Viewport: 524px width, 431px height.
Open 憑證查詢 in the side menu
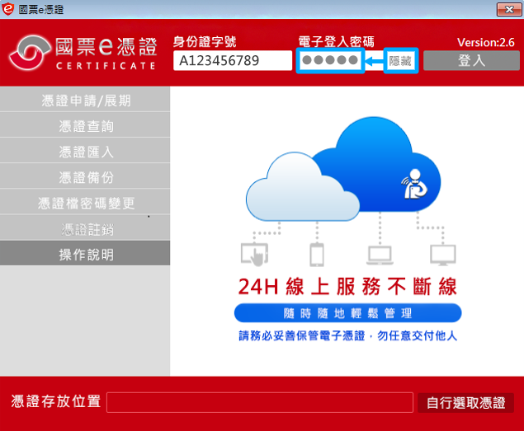click(86, 126)
